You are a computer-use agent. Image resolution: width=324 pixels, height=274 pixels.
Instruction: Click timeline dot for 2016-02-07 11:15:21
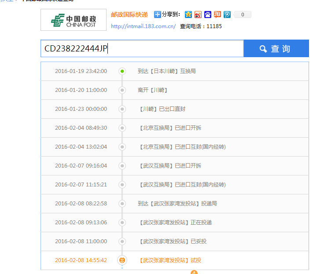pyautogui.click(x=122, y=185)
